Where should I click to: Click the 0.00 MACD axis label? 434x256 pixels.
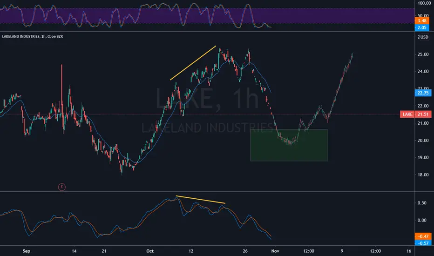[x=422, y=220]
